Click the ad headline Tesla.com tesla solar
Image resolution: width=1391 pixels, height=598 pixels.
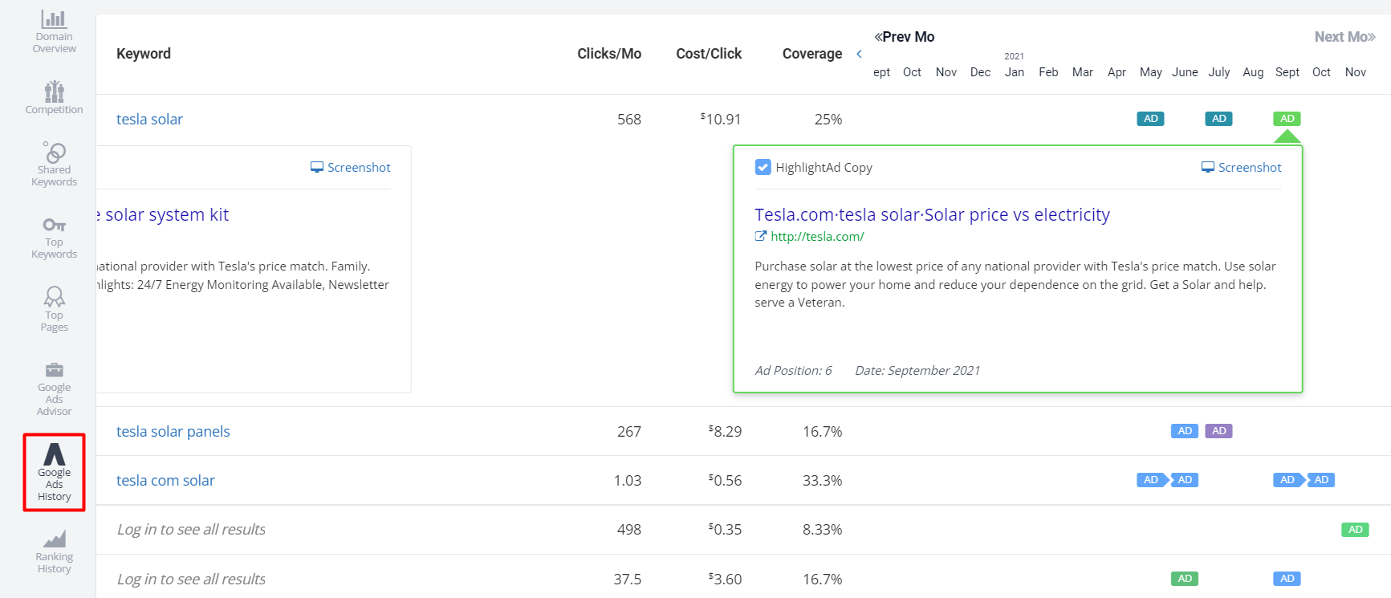(x=932, y=214)
